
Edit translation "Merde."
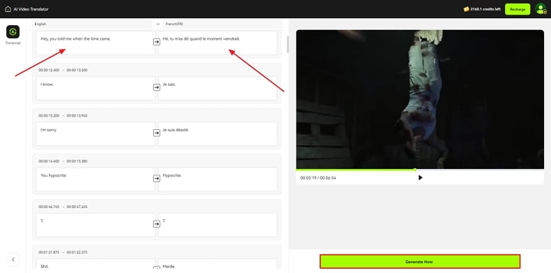pos(217,264)
